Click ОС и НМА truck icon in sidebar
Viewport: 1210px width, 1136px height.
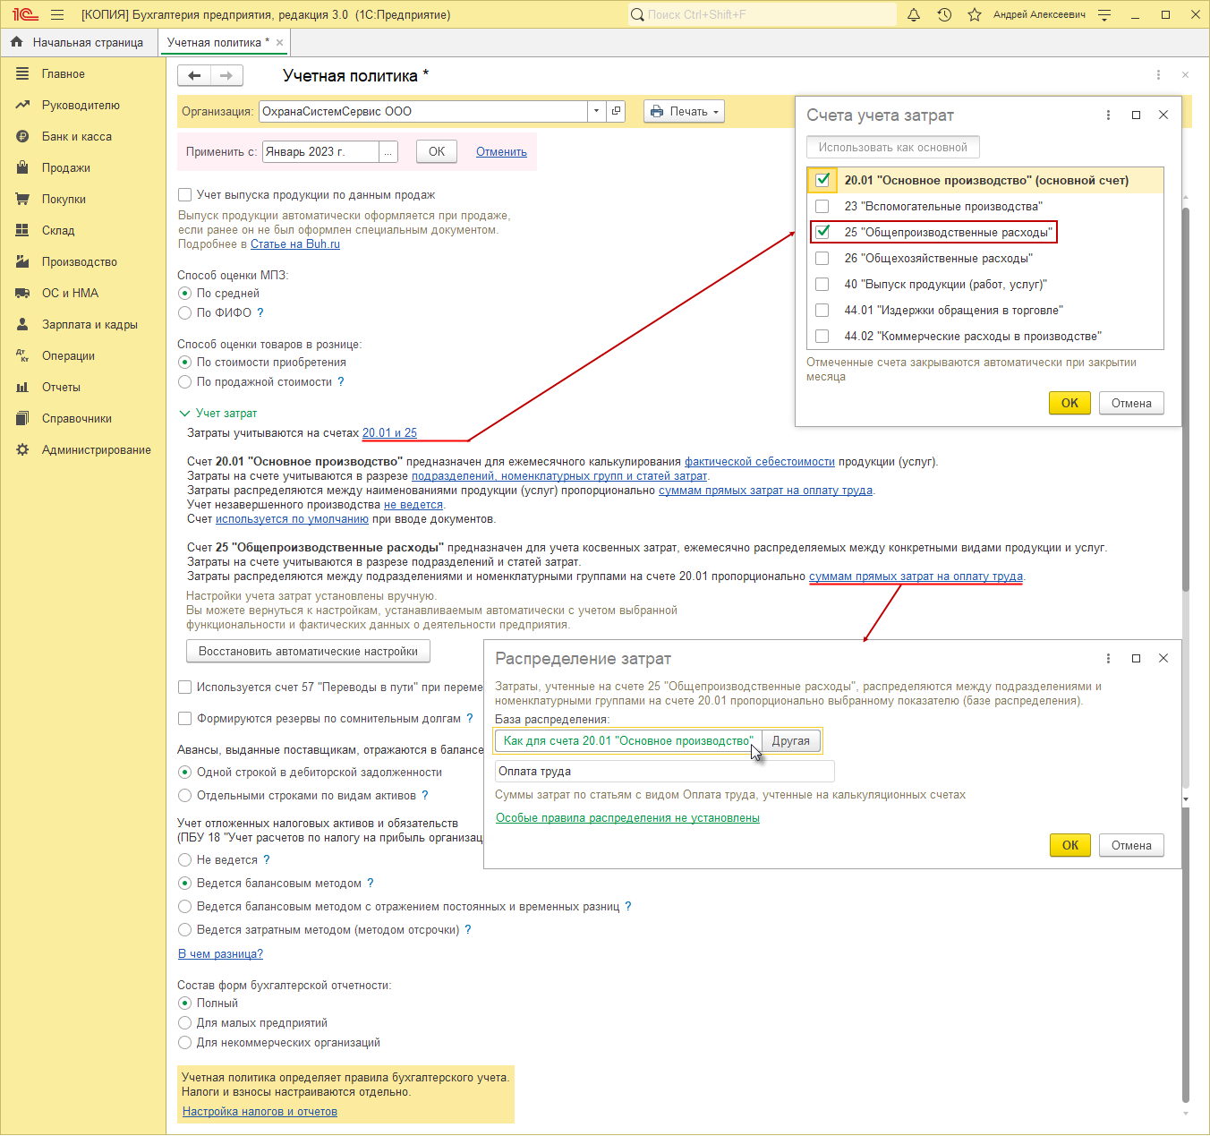click(22, 294)
